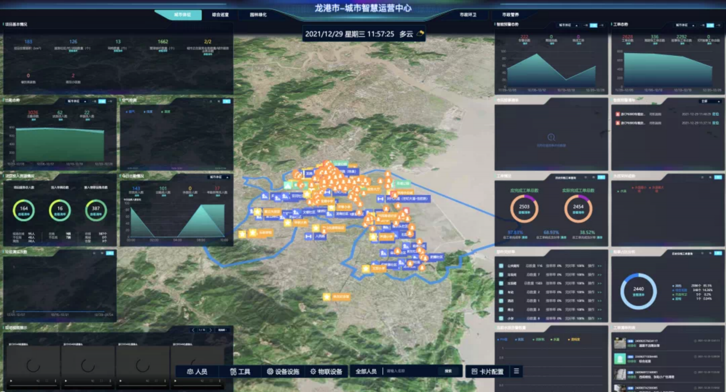This screenshot has height=392, width=726.
Task: Click the red alert icon on the 11:37:16 warning row
Action: click(617, 123)
